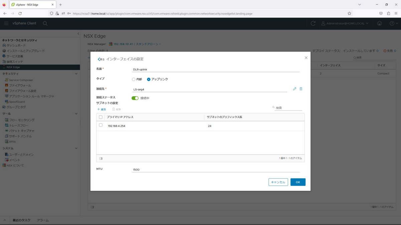
Task: Open the vSphere Client hamburger menu
Action: (x=6, y=23)
